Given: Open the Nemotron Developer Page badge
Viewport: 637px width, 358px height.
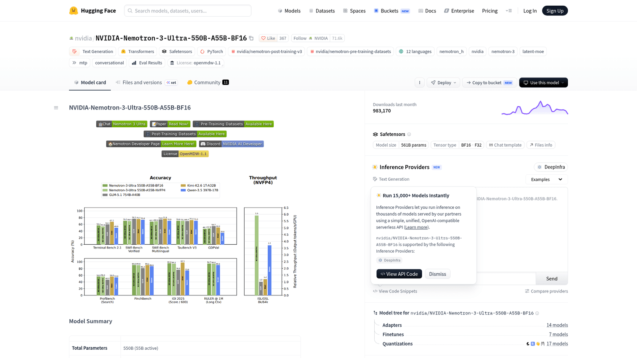Looking at the screenshot, I should (x=151, y=144).
